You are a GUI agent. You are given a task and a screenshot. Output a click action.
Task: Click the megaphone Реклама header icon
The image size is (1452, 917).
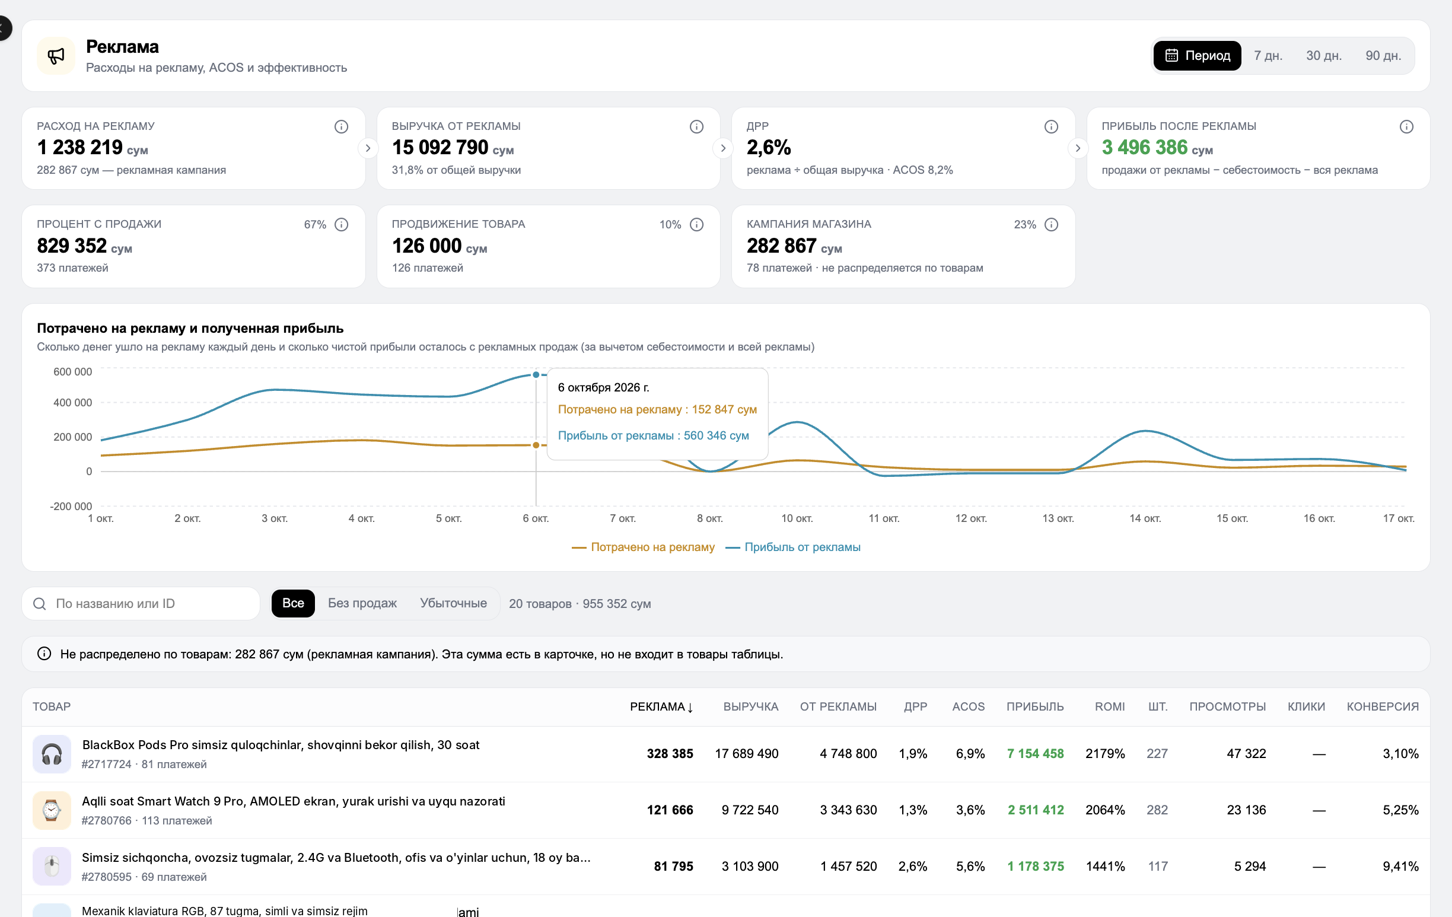point(56,56)
